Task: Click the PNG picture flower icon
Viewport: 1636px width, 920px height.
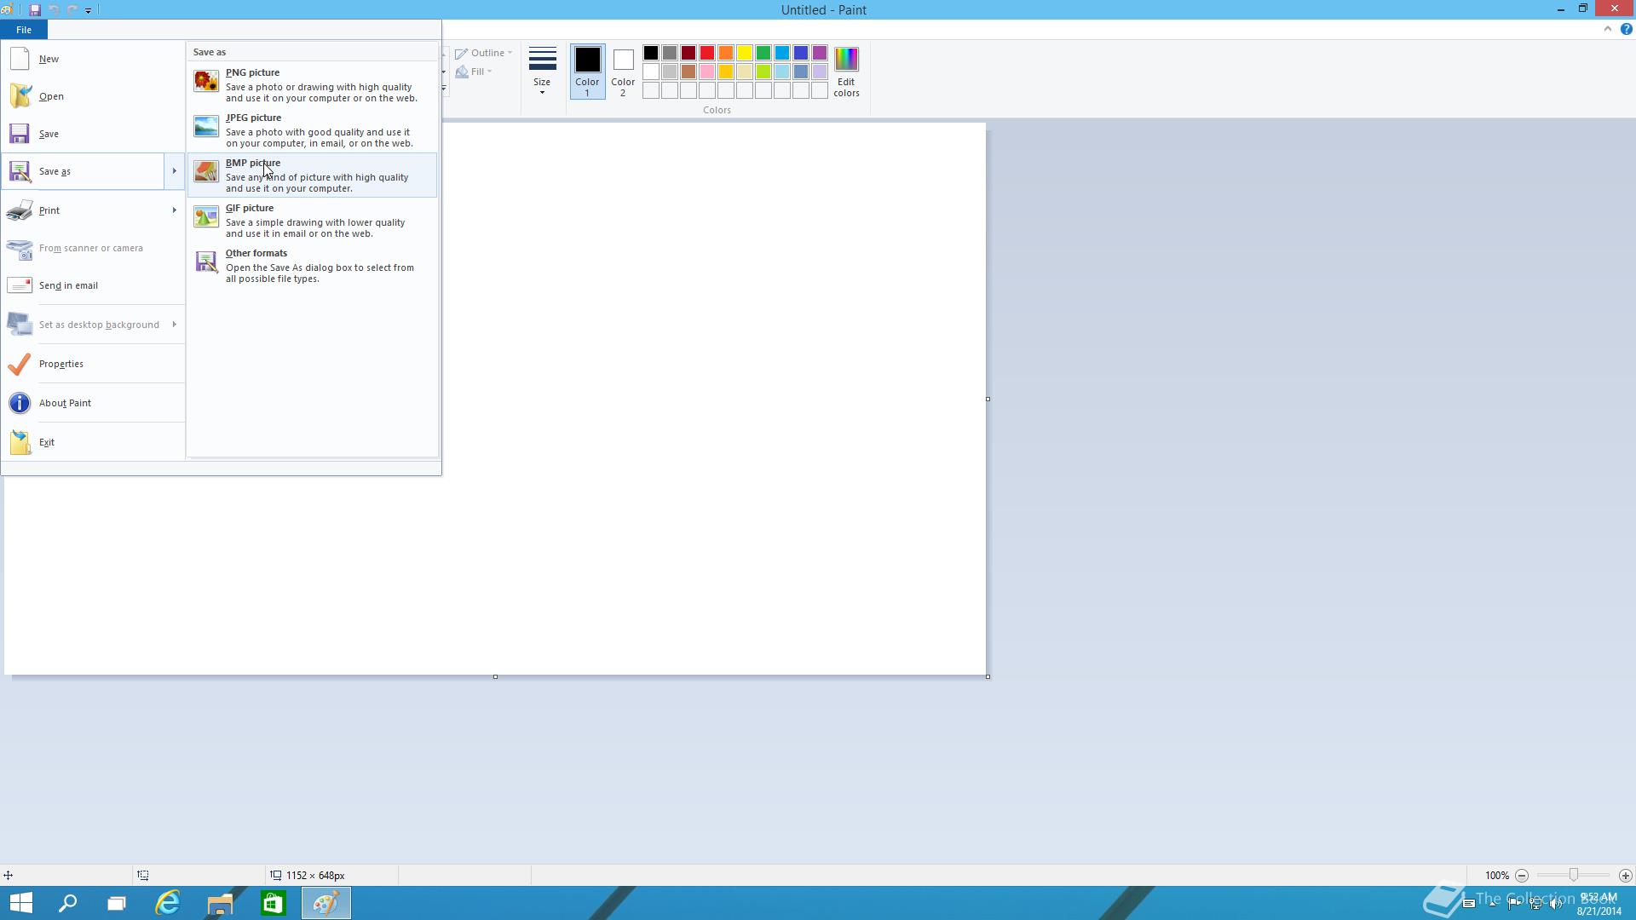Action: click(205, 81)
